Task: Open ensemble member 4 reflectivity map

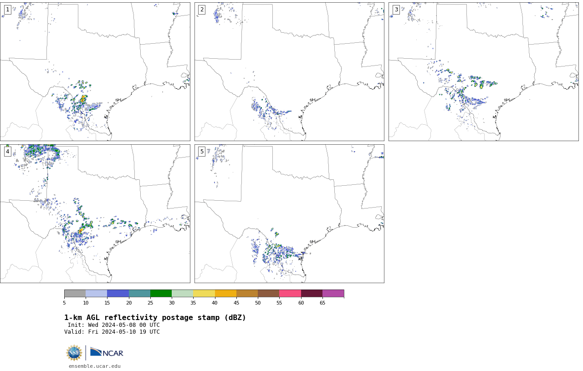Action: pyautogui.click(x=95, y=213)
